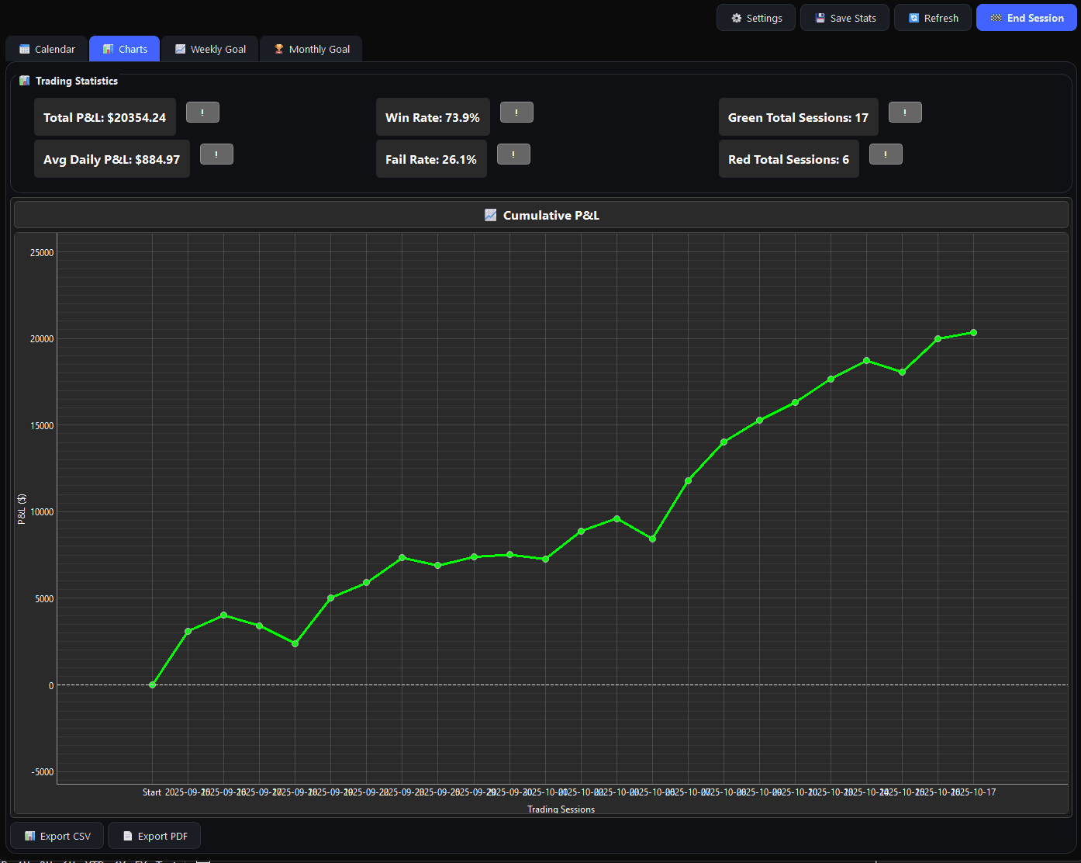Open info for Red Total Sessions
This screenshot has height=863, width=1081.
pyautogui.click(x=886, y=154)
